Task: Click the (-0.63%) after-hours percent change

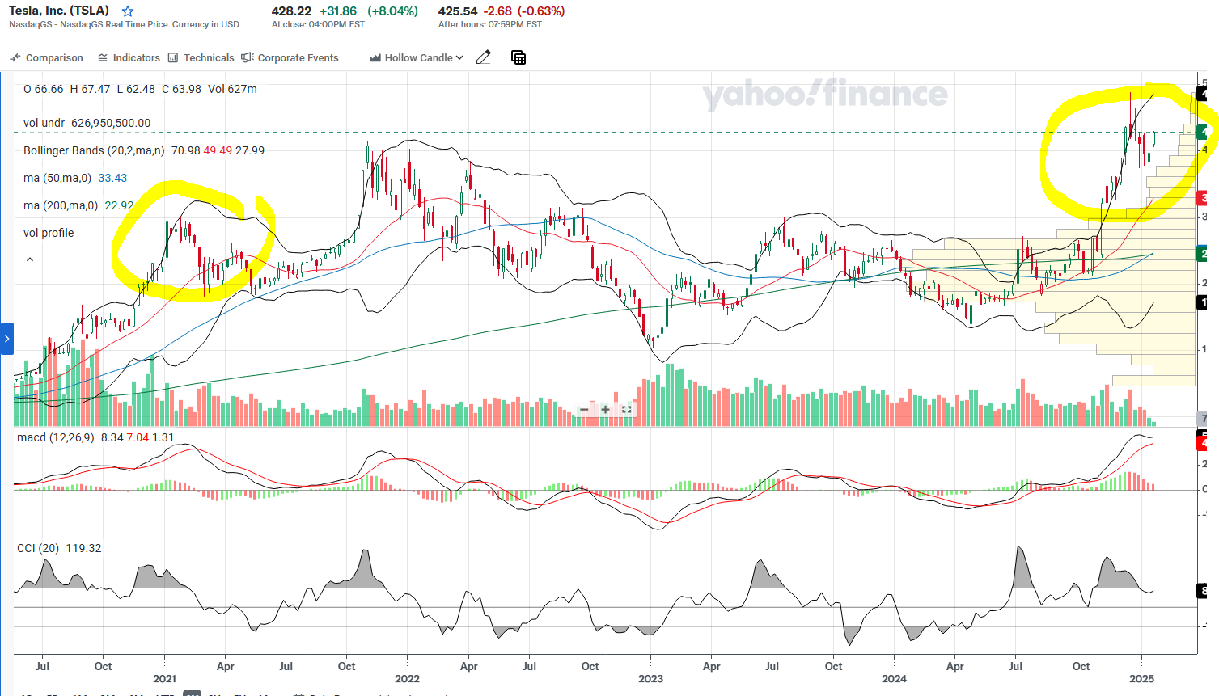Action: pyautogui.click(x=540, y=11)
